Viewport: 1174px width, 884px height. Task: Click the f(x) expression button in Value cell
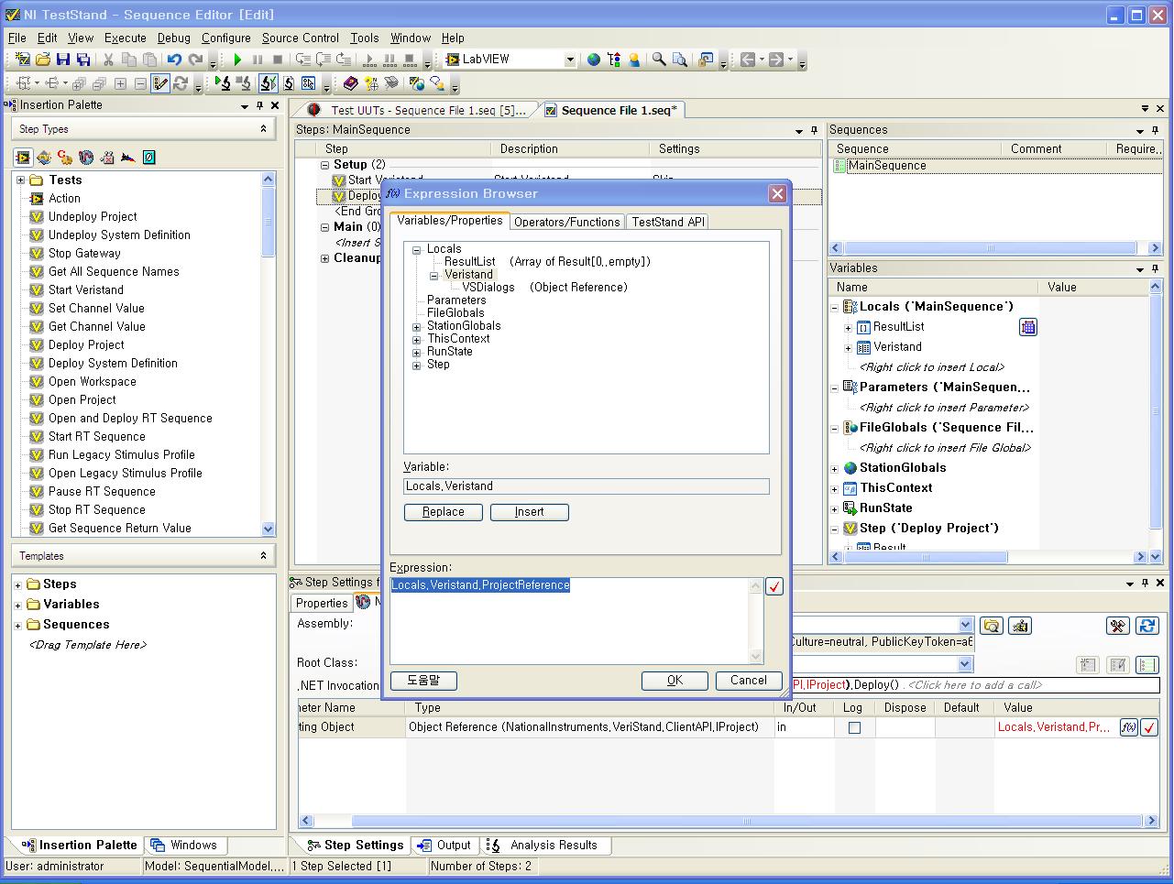pos(1129,727)
